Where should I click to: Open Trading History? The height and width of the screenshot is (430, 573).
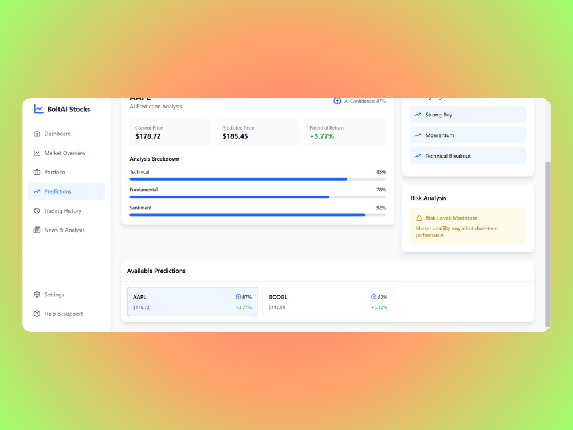click(x=66, y=210)
